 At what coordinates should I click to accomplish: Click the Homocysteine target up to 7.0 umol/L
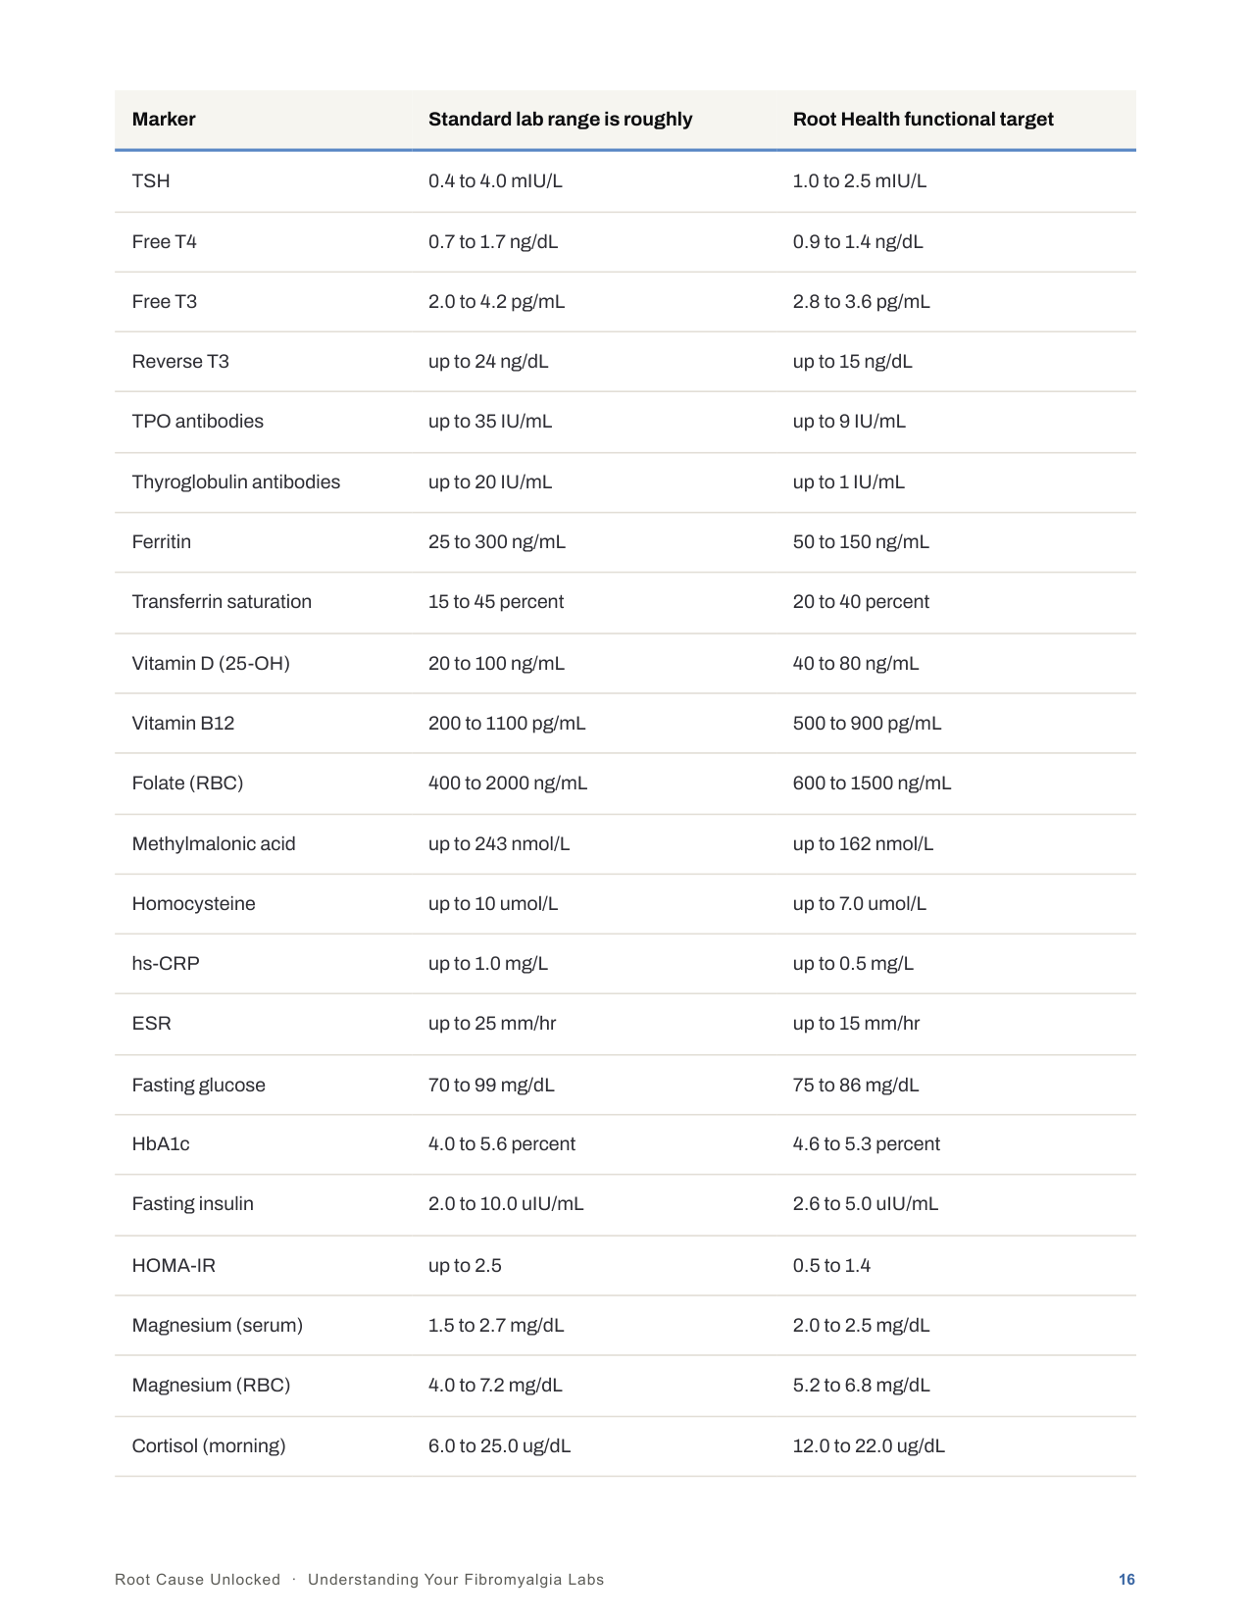click(x=859, y=903)
